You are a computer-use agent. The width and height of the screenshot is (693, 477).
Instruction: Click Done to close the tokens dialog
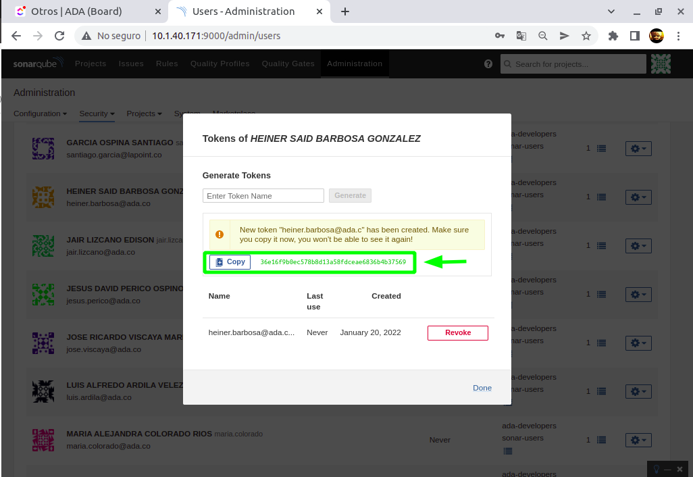482,388
